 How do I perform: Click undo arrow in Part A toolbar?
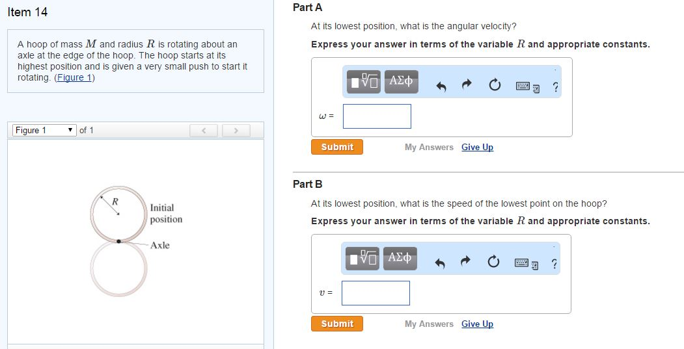(441, 86)
